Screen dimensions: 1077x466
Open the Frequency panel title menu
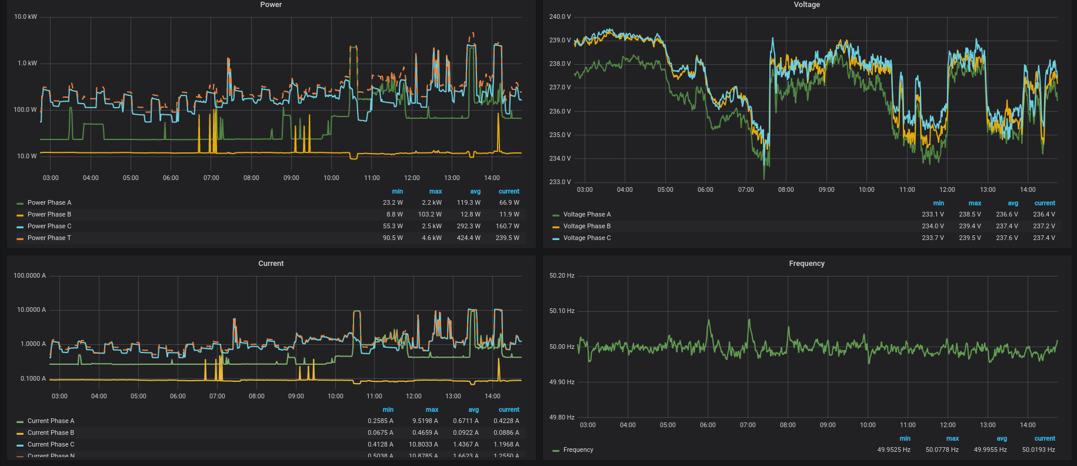(x=806, y=264)
